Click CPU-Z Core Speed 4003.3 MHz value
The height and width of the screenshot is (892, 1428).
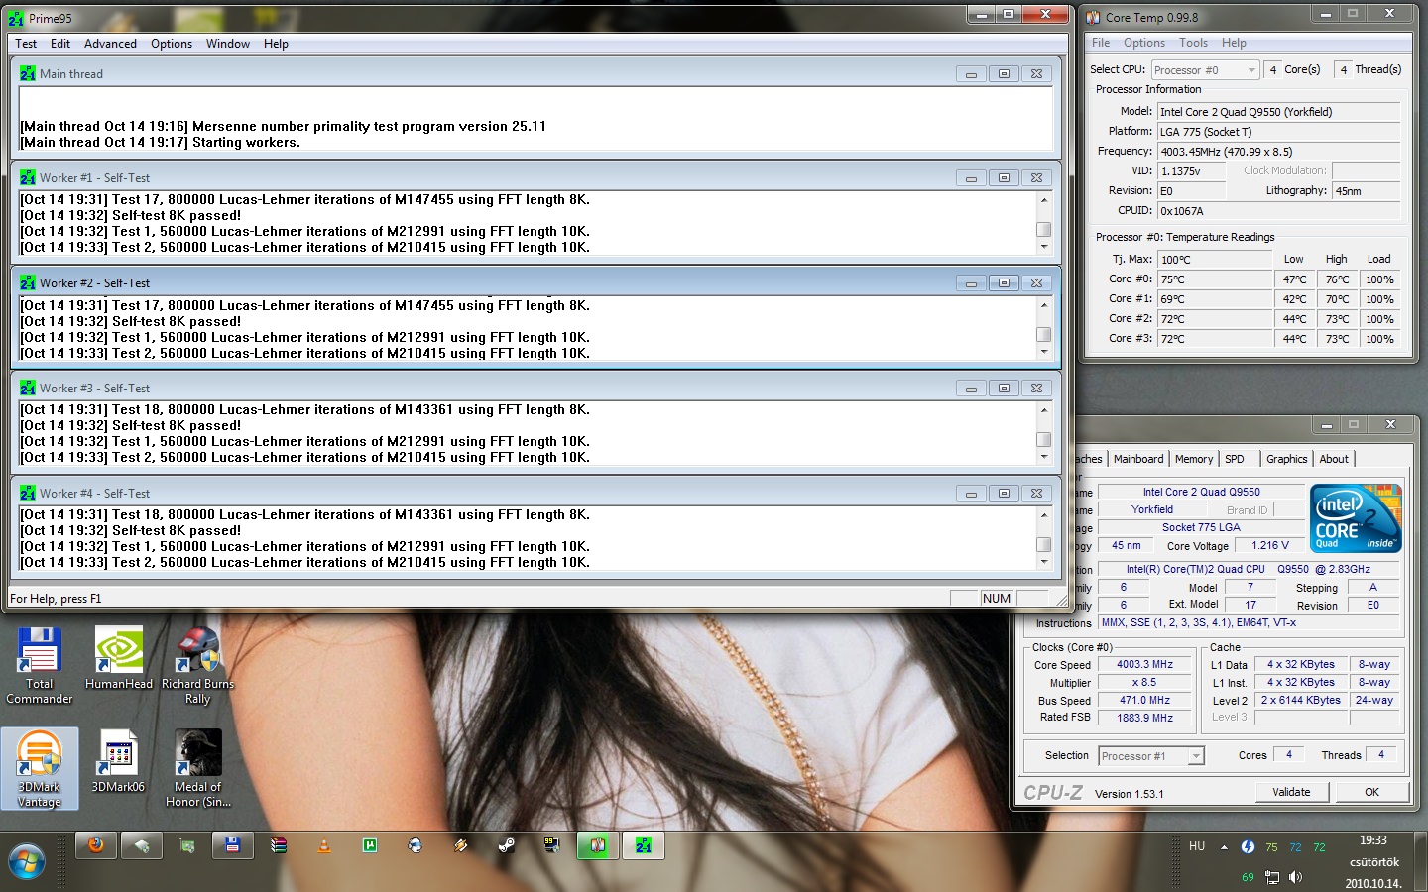(1144, 665)
